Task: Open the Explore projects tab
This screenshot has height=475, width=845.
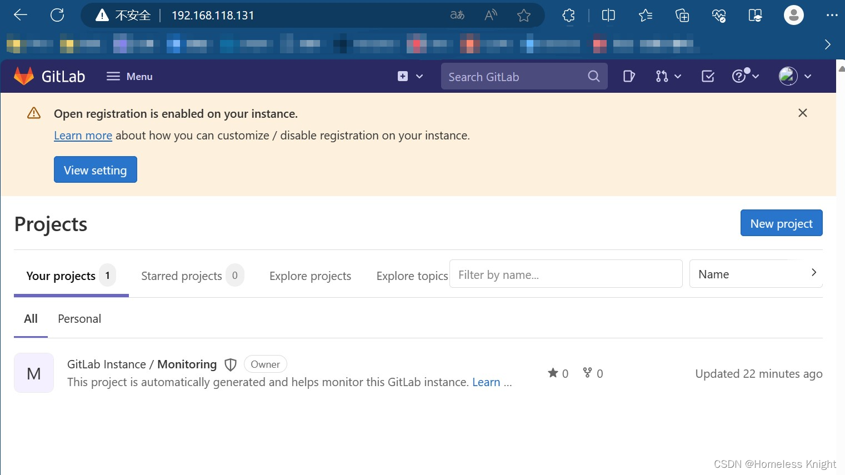Action: tap(310, 276)
